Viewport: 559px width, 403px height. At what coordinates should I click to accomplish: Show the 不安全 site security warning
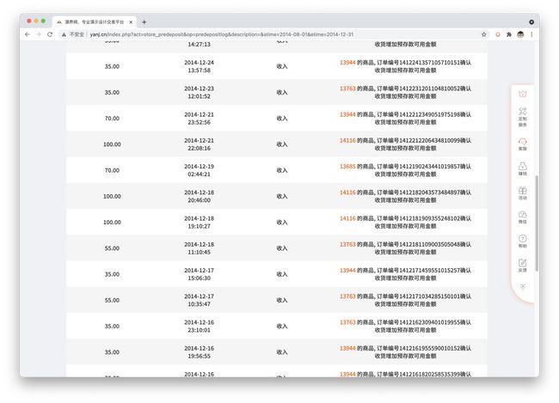coord(73,34)
